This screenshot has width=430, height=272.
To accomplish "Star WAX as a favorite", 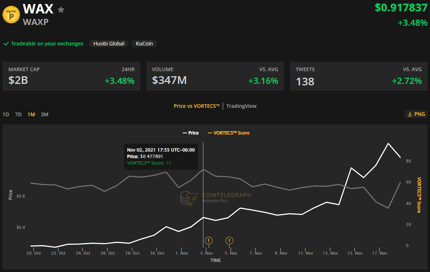I will pyautogui.click(x=61, y=10).
